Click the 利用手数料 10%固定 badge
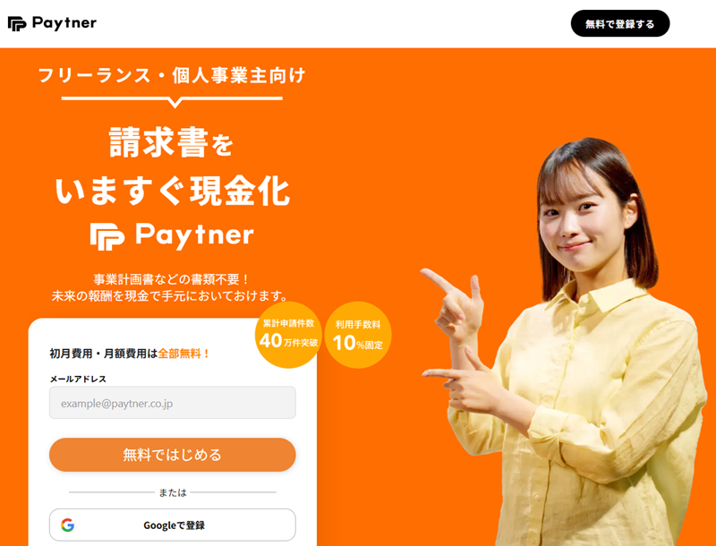716x546 pixels. (358, 335)
